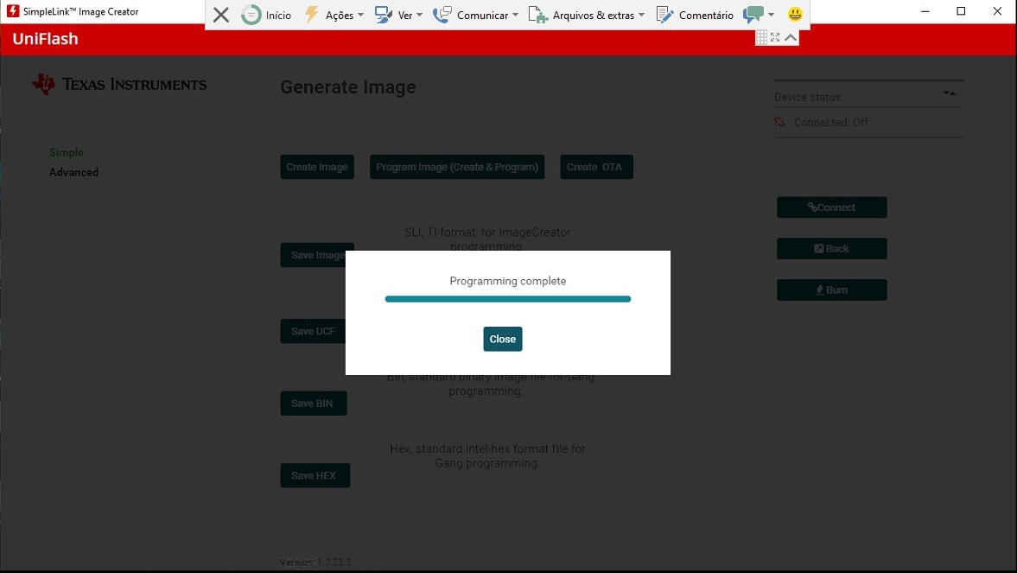Close the TeamViewer toolbar with X icon
Screen dimensions: 1017x573
pos(221,15)
